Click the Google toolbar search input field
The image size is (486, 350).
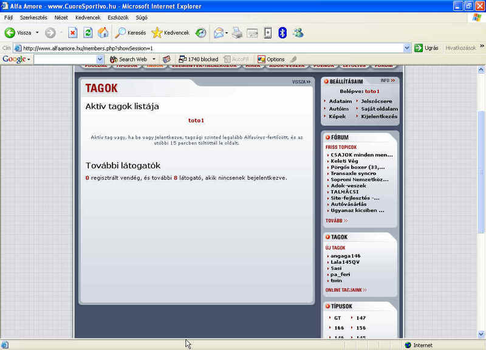pyautogui.click(x=67, y=59)
